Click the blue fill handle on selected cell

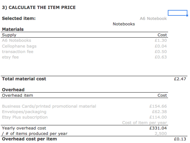tap(187, 15)
